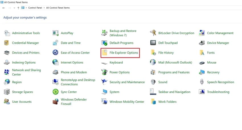Click the Storage Spaces icon

click(7, 92)
